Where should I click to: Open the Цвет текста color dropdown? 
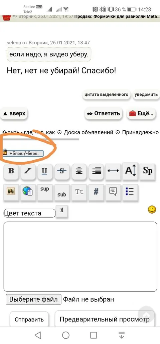(30, 213)
